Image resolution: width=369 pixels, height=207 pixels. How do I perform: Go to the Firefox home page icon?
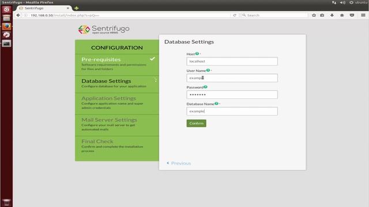[x=342, y=16]
